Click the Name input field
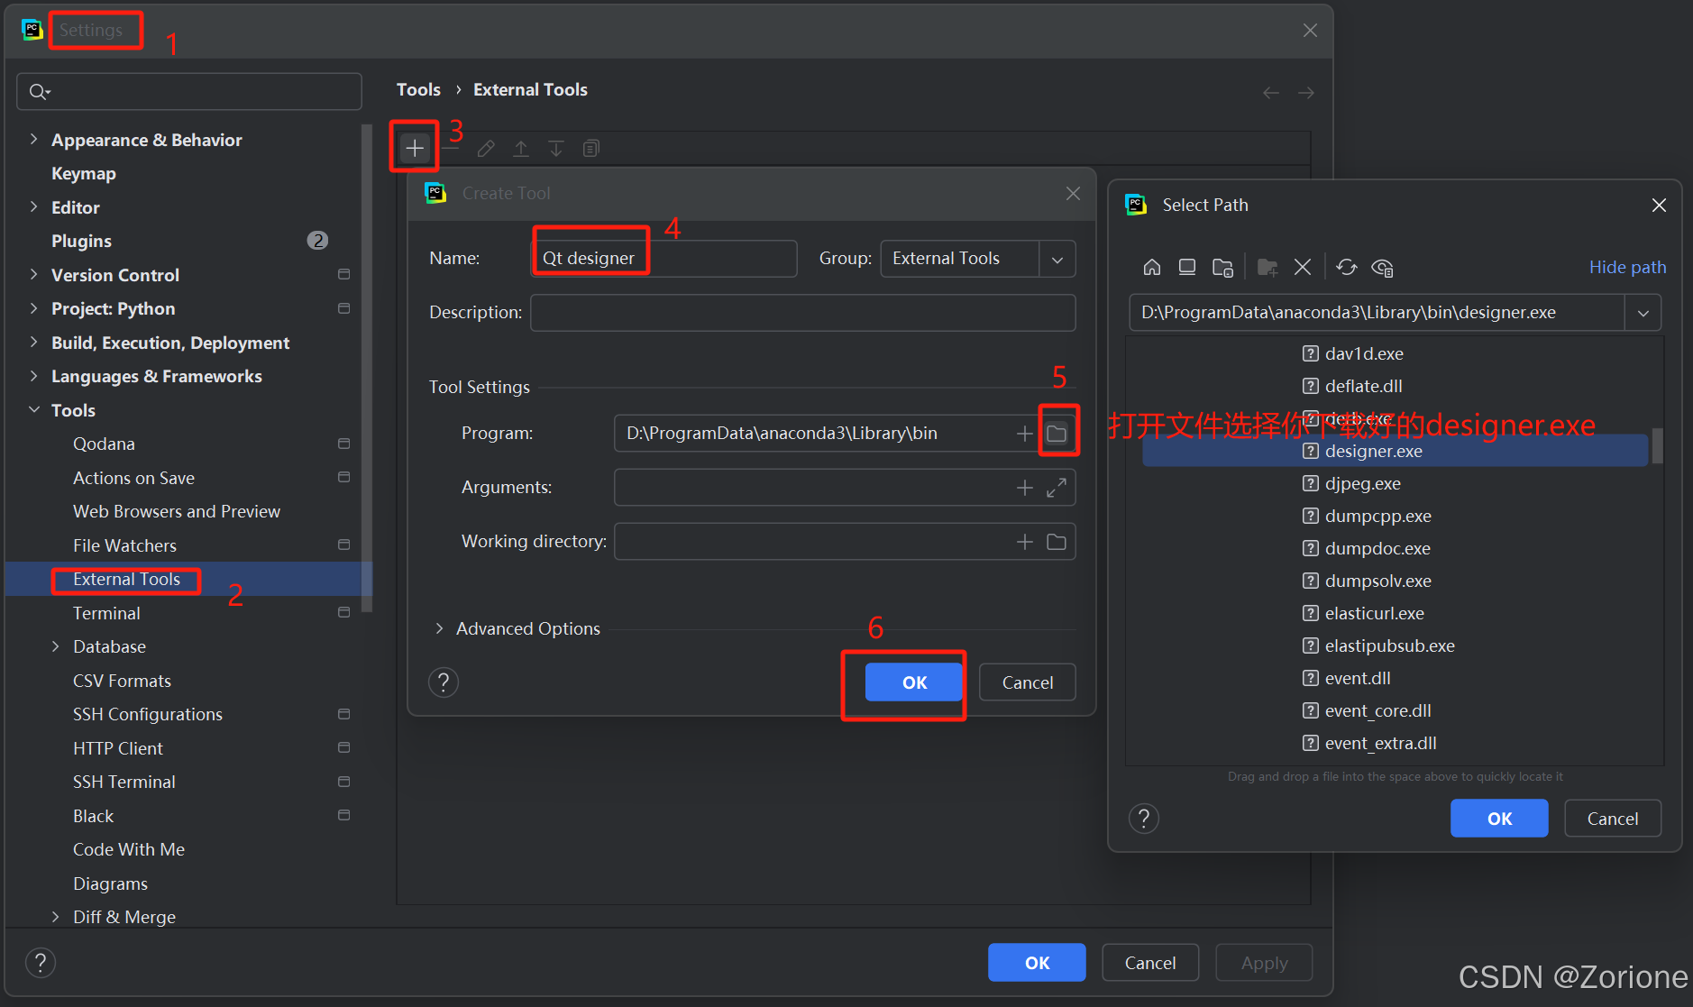 coord(664,259)
